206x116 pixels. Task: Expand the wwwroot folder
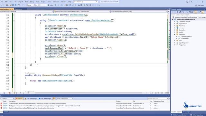pyautogui.click(x=174, y=28)
